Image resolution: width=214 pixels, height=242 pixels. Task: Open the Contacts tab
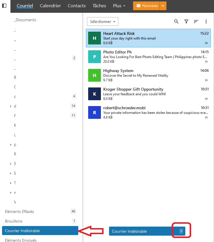(77, 6)
